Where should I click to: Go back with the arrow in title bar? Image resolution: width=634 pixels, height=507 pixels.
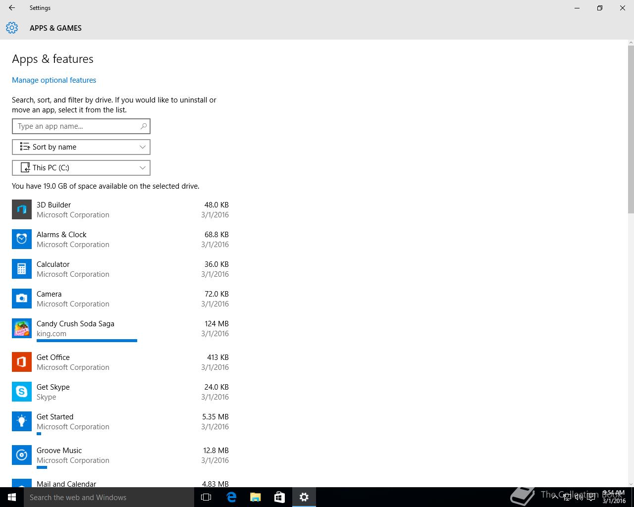12,8
